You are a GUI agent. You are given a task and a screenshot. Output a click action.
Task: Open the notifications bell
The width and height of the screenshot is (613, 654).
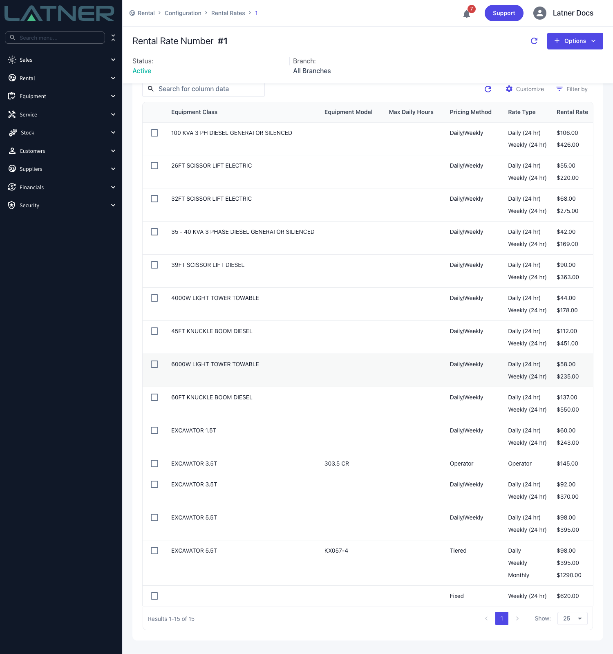[467, 13]
